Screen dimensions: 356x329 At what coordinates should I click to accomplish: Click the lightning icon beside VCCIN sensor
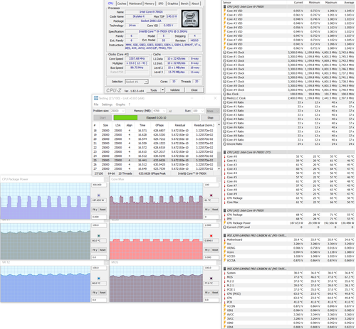(x=224, y=306)
